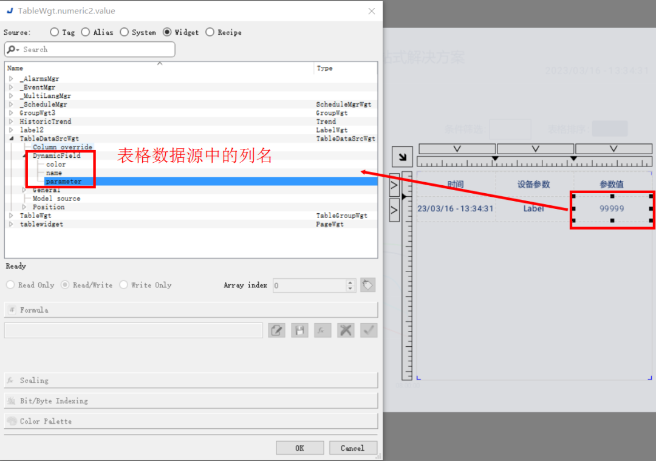Click the data row arrow button
The image size is (656, 461).
(394, 210)
